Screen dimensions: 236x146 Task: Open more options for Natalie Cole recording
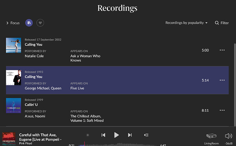pyautogui.click(x=222, y=50)
